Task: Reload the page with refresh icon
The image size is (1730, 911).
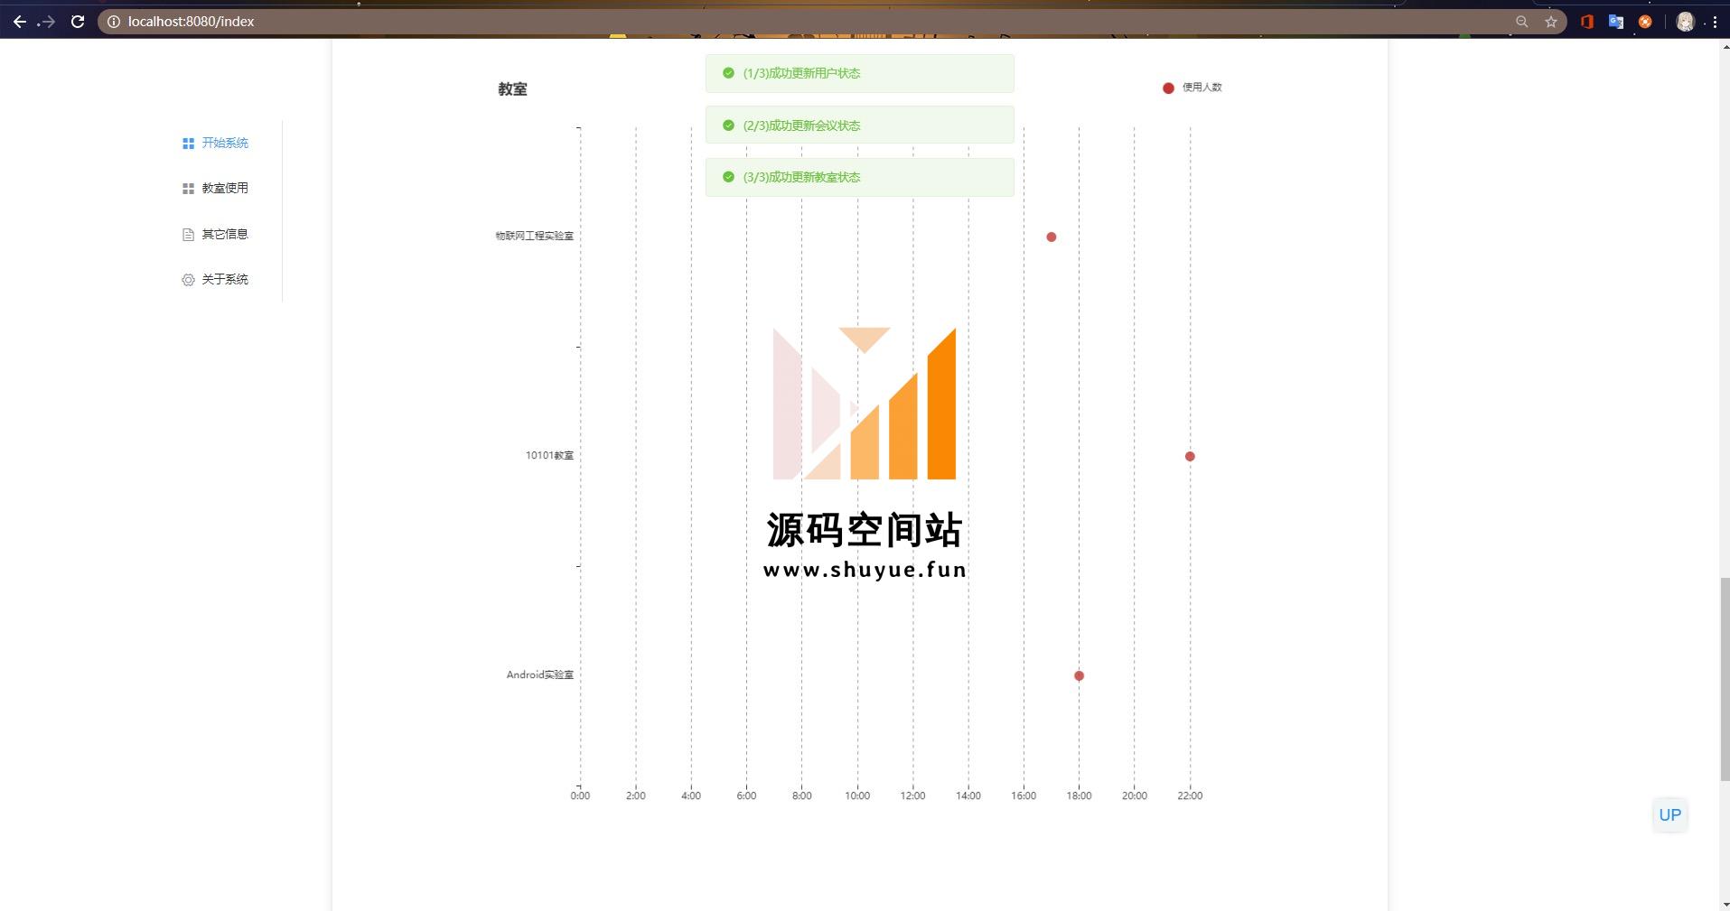Action: pyautogui.click(x=78, y=22)
